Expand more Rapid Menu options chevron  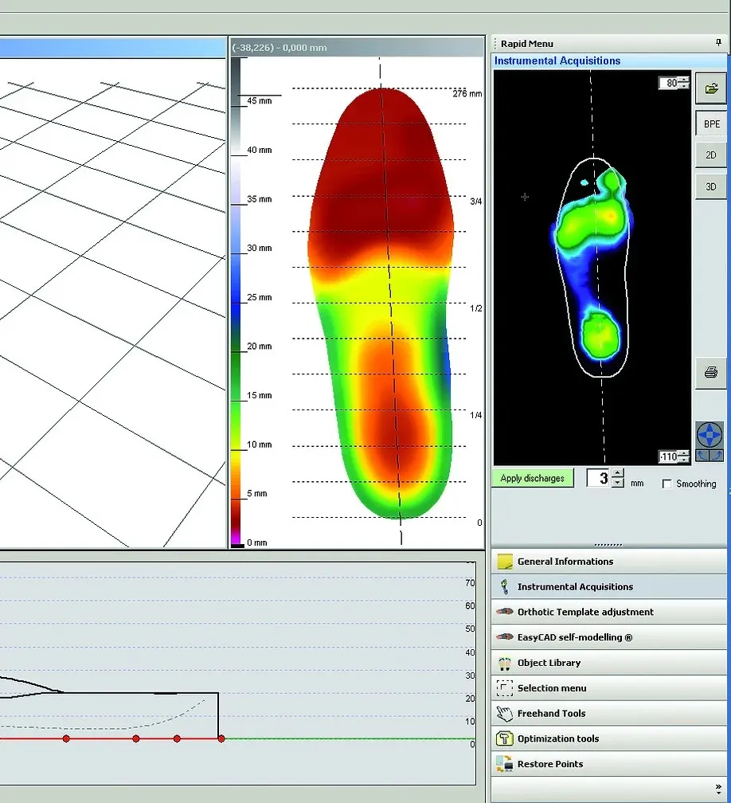[x=718, y=789]
